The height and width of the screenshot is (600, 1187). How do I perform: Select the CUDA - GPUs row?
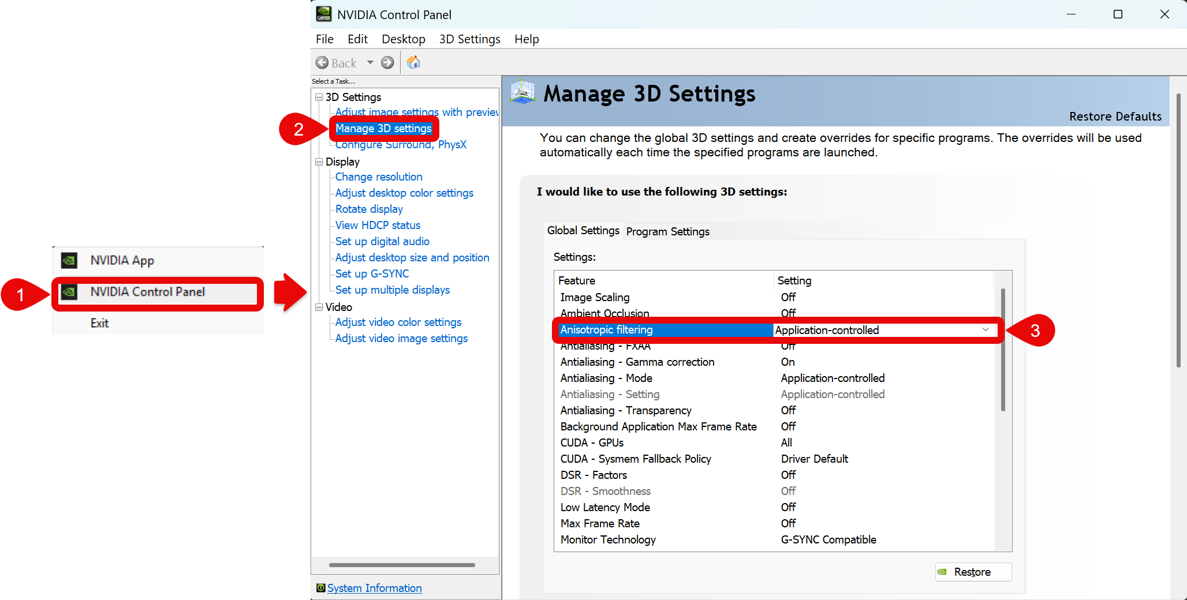[774, 442]
